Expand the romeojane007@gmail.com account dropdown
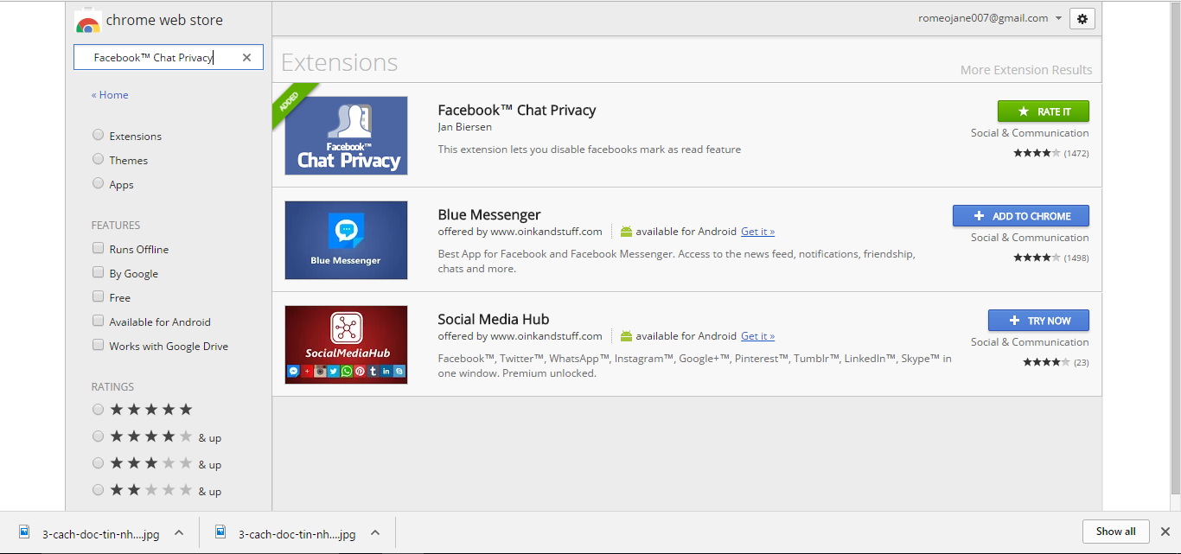Screen dimensions: 1181x554 (1058, 18)
